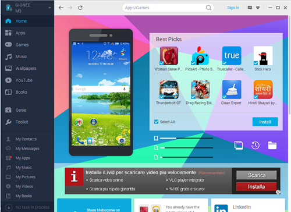The image size is (291, 212).
Task: Toggle Hindi Shayari app checkbox
Action: [x=255, y=97]
